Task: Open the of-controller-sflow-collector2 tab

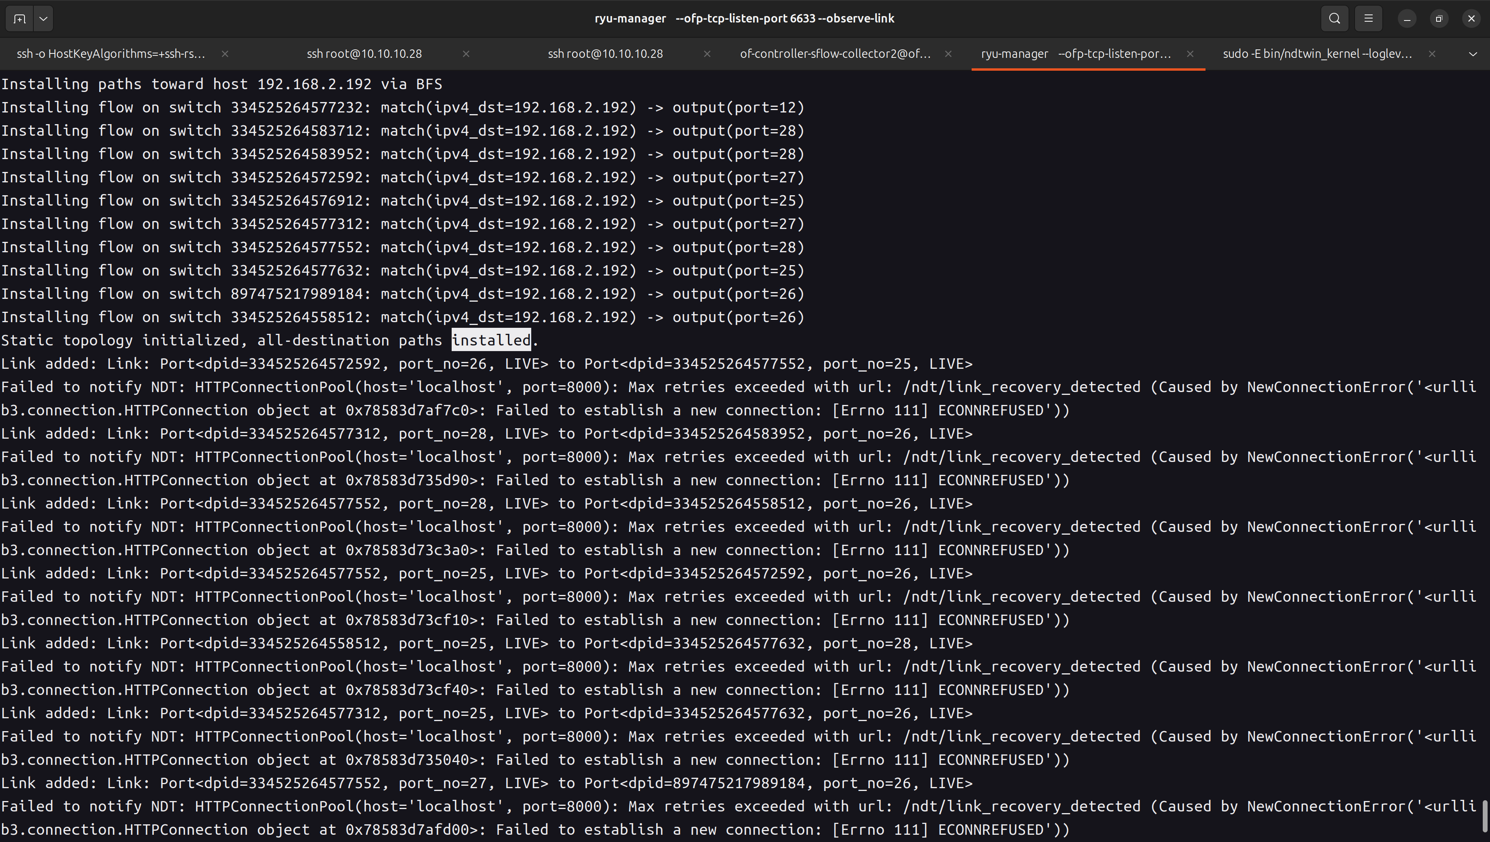Action: 835,54
